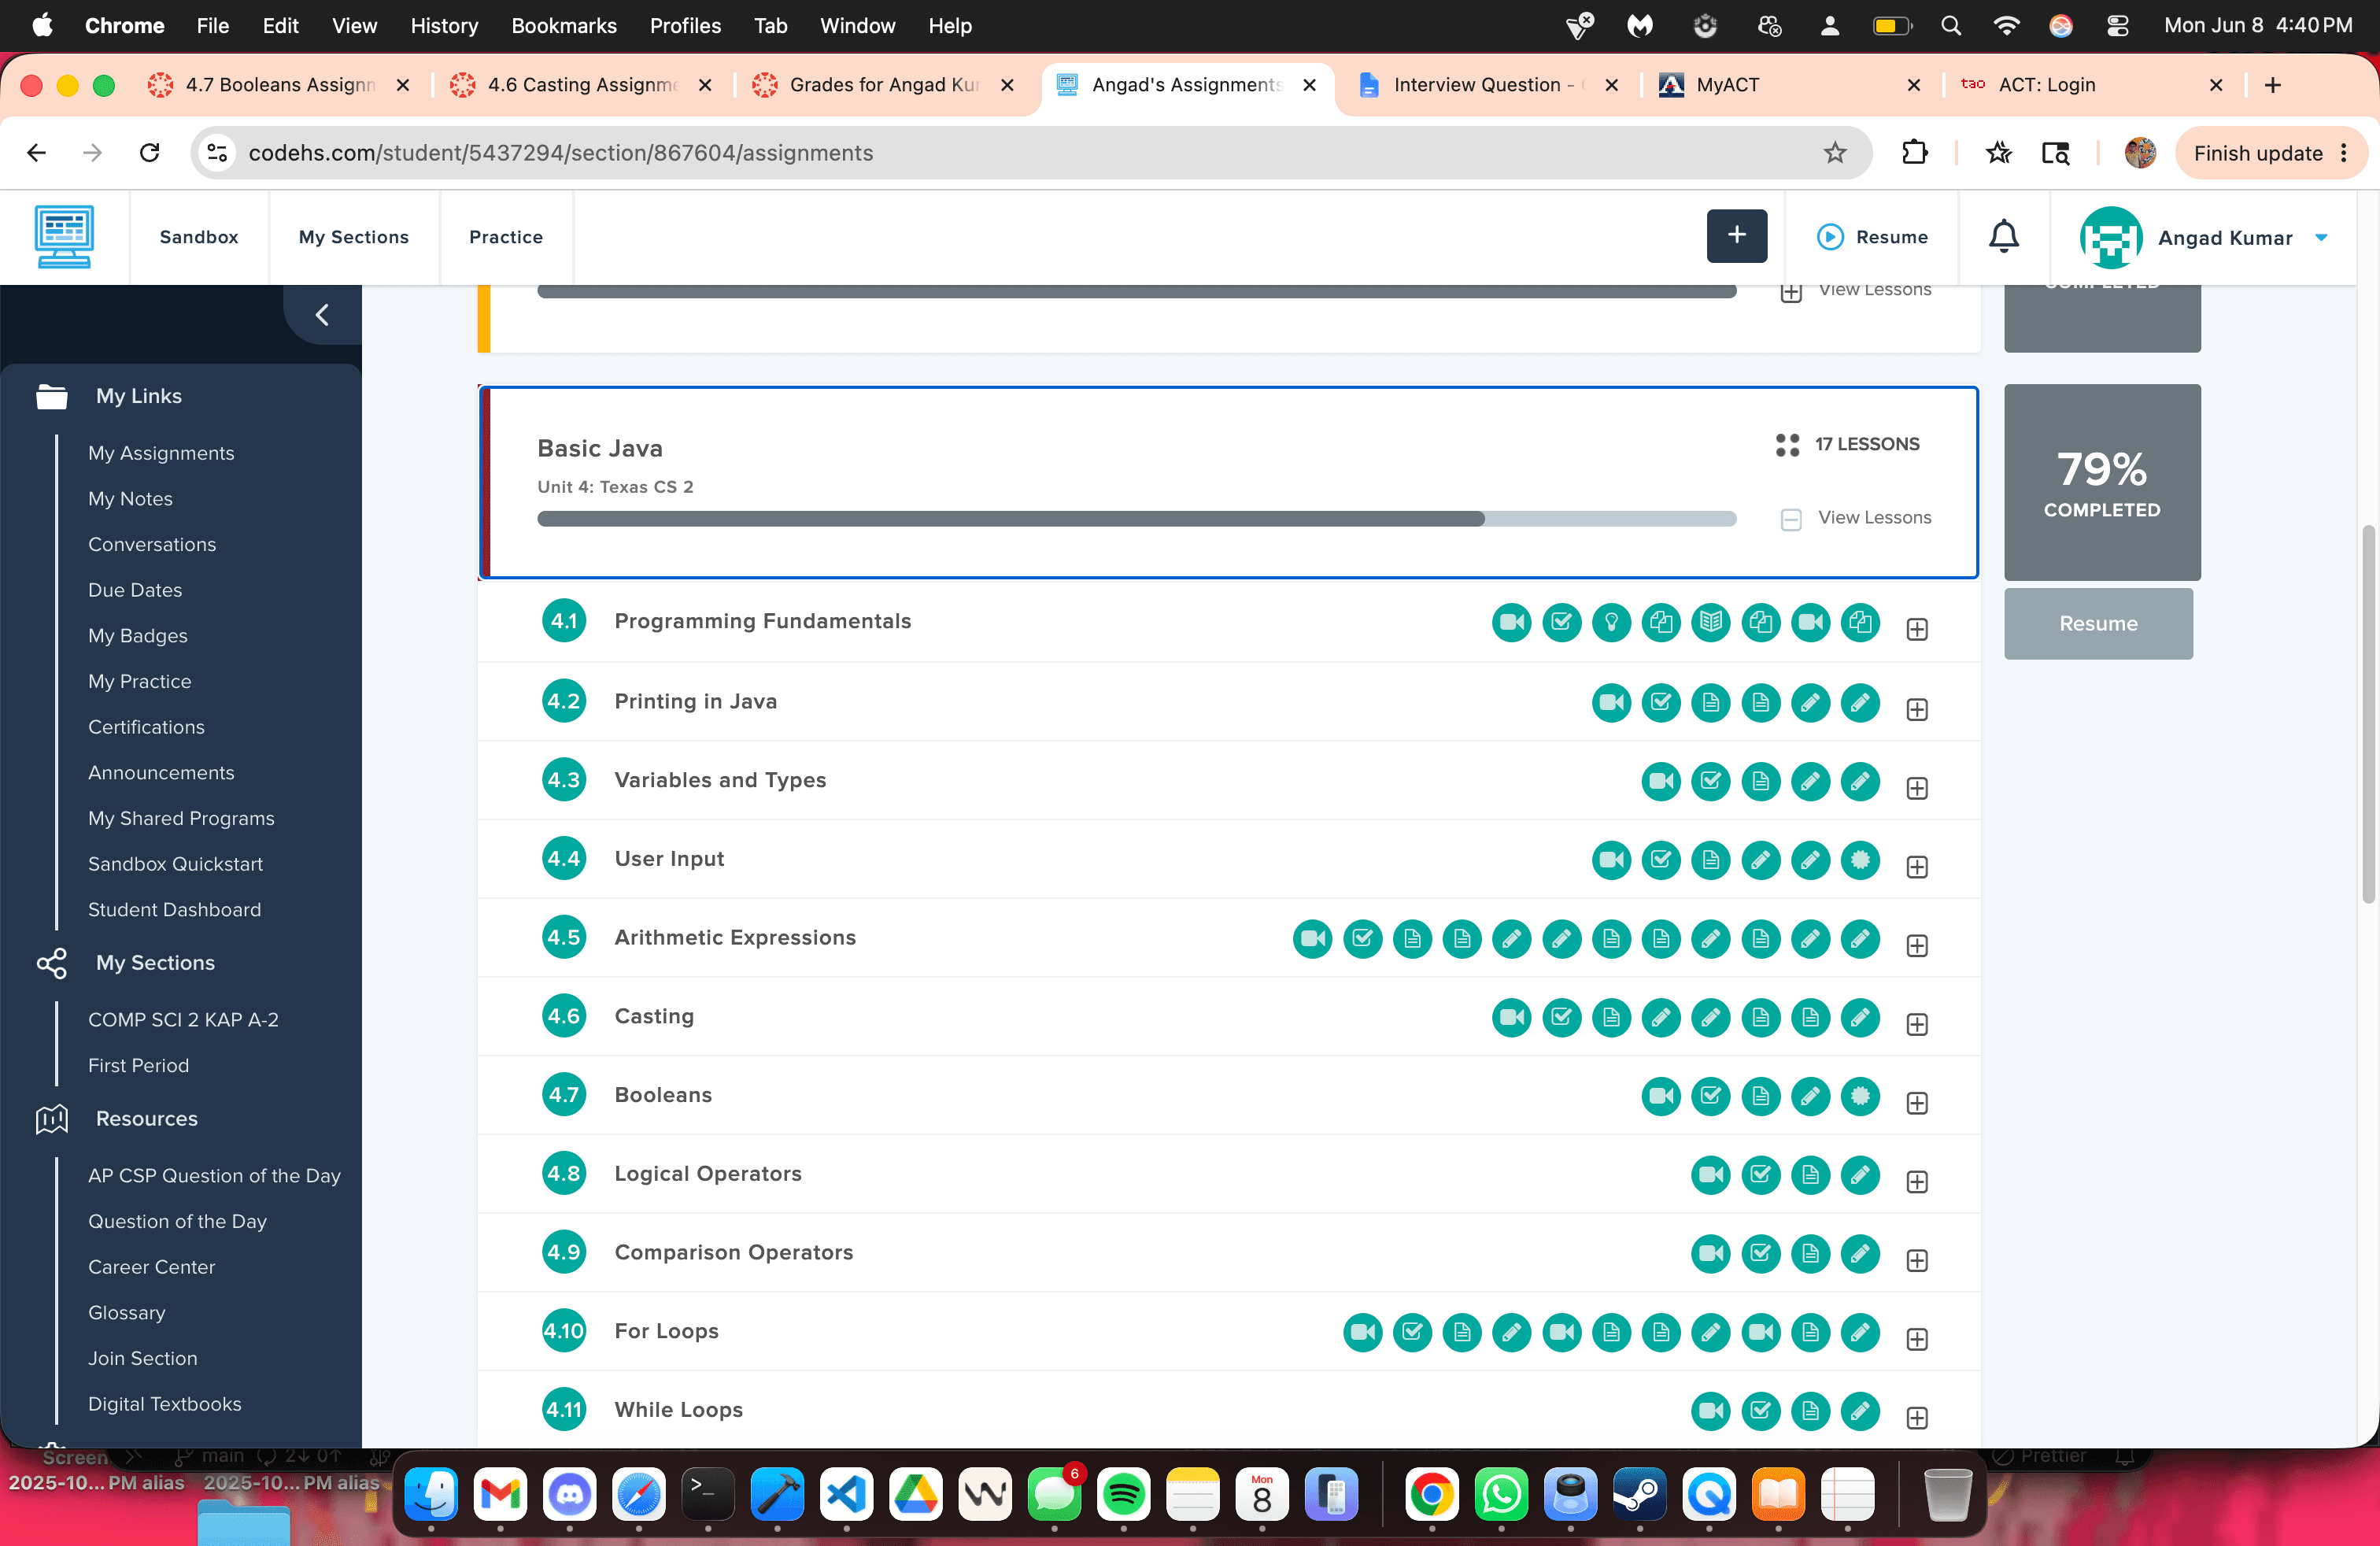Open Due Dates in the sidebar
Screen dimensions: 2380x1546
point(135,590)
